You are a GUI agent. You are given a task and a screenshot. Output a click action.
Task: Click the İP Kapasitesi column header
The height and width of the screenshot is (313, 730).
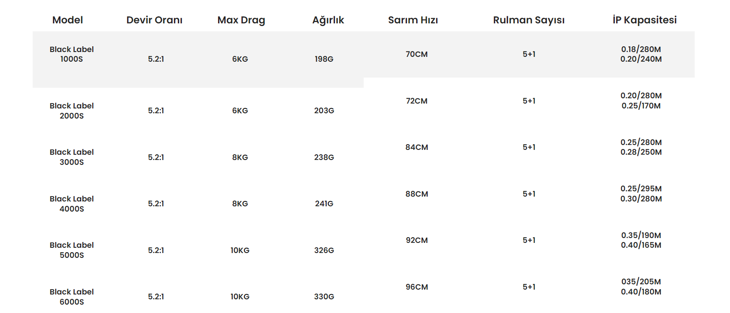644,20
